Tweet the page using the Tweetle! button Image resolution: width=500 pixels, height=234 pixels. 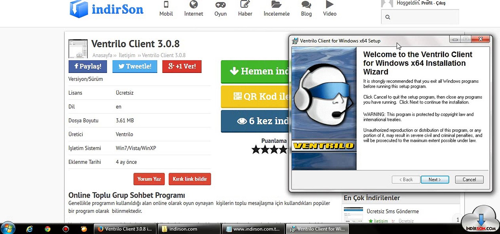coord(135,66)
